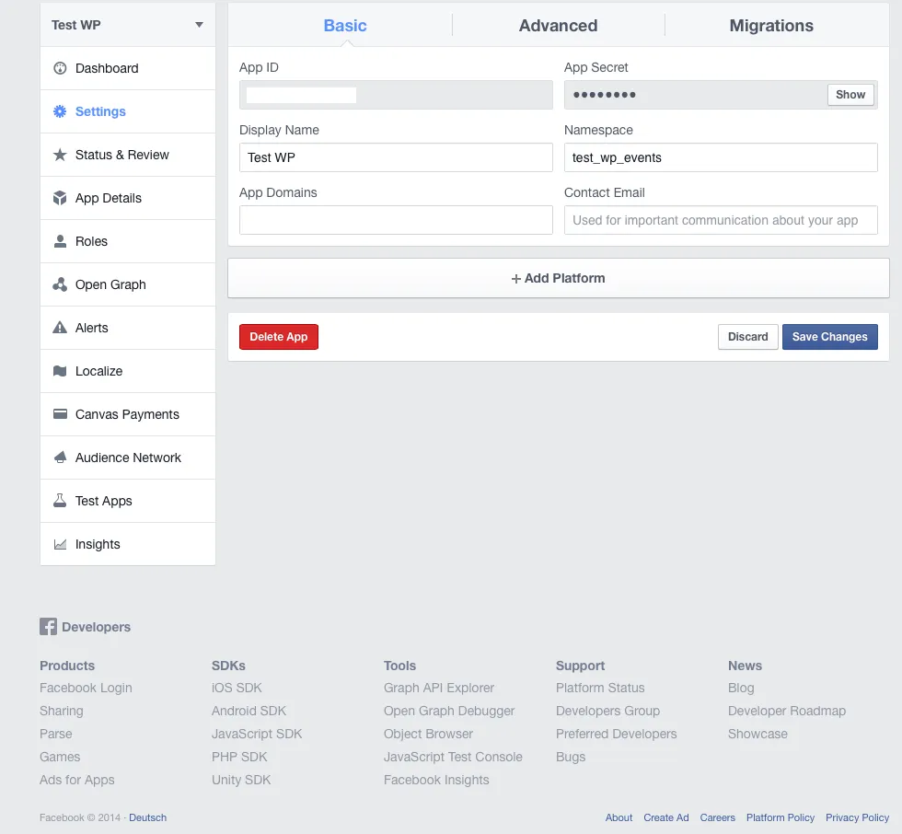Open the Platform Status link
This screenshot has width=902, height=834.
(x=600, y=688)
